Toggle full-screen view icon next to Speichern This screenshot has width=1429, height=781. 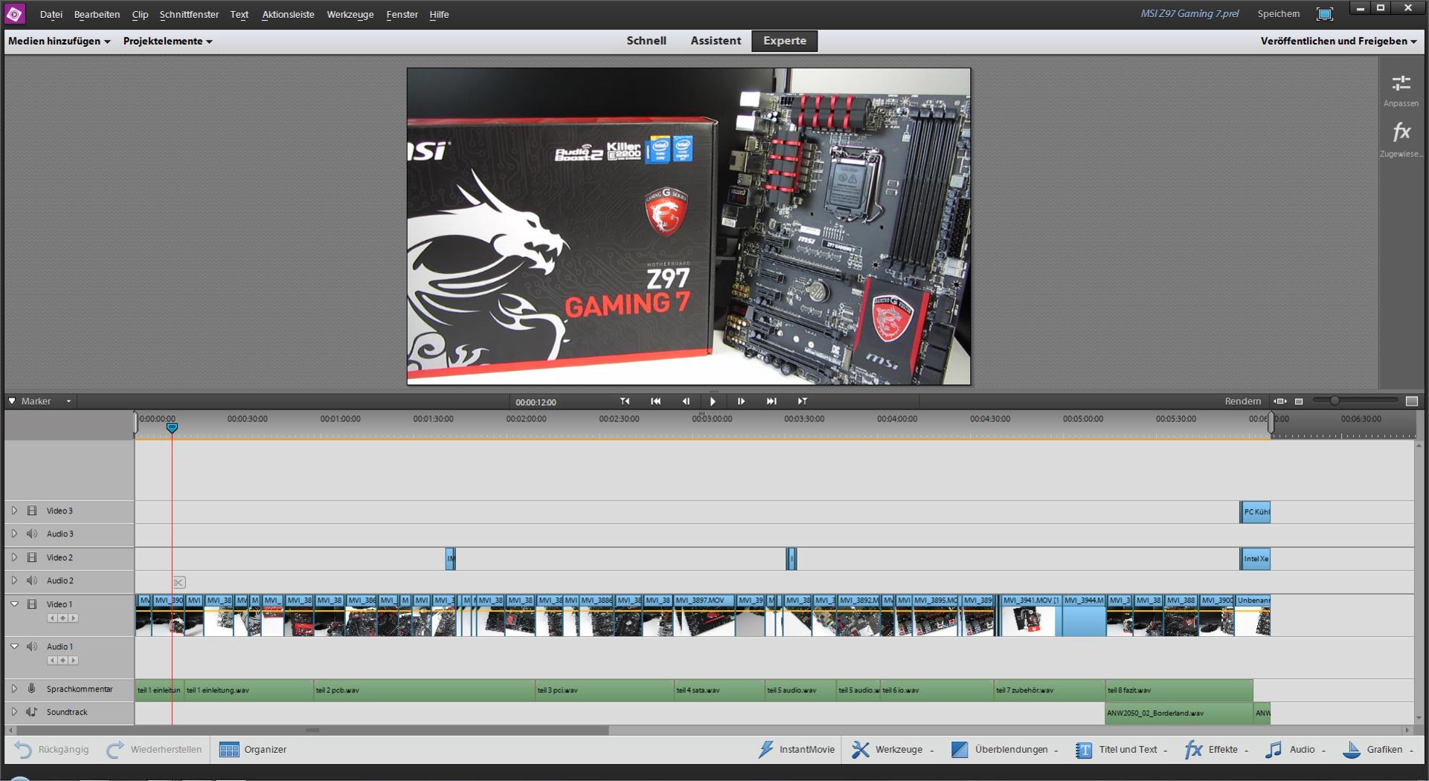pos(1325,14)
